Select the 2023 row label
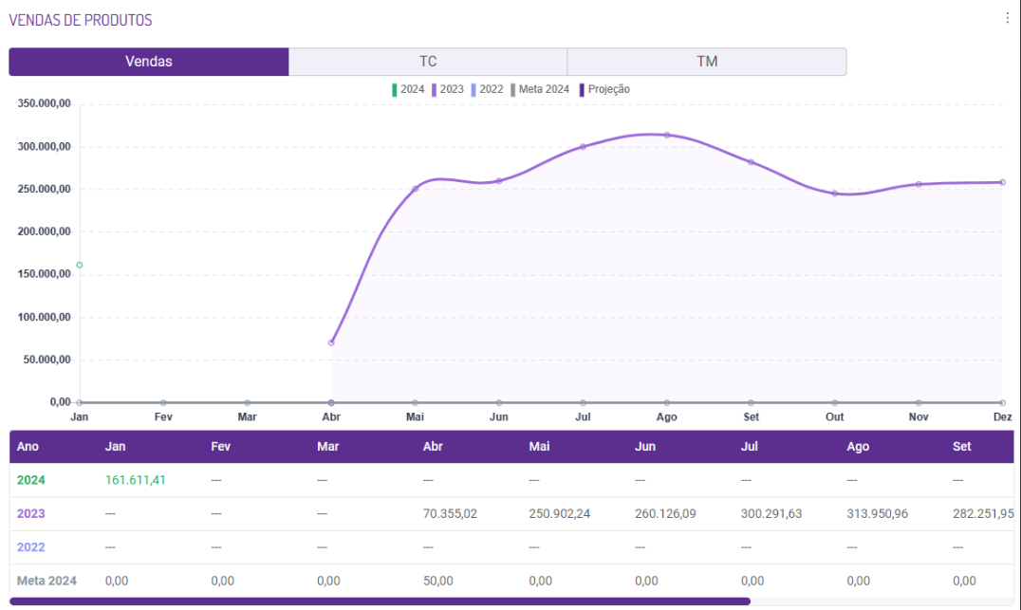Viewport: 1021px width, 610px height. pos(30,513)
